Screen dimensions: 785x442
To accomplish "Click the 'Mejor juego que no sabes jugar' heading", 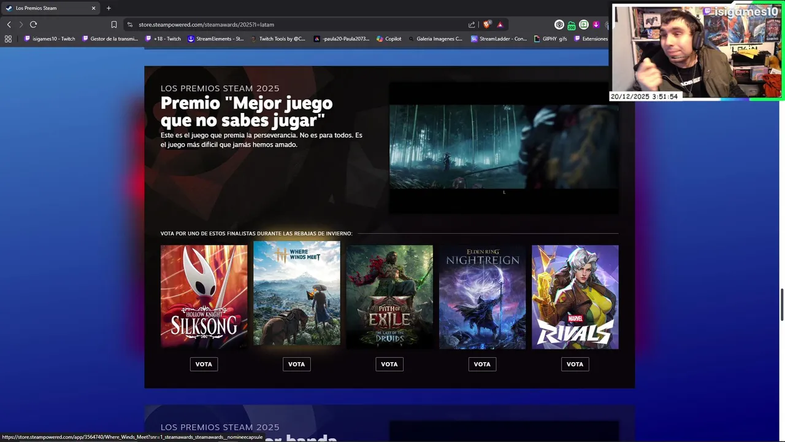I will tap(247, 111).
